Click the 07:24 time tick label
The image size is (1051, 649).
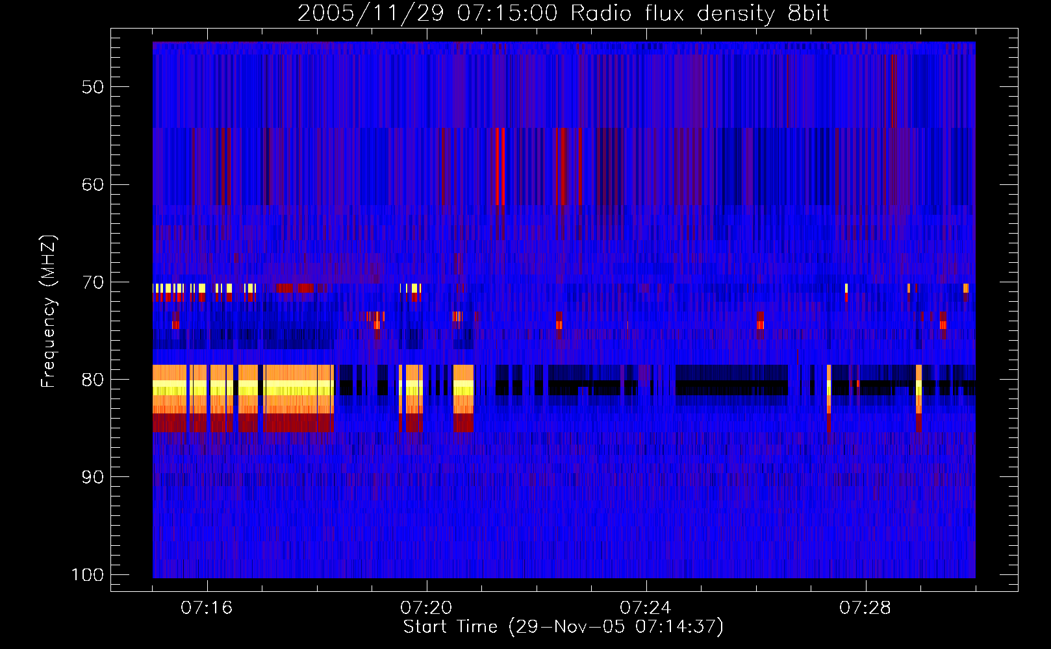point(646,608)
